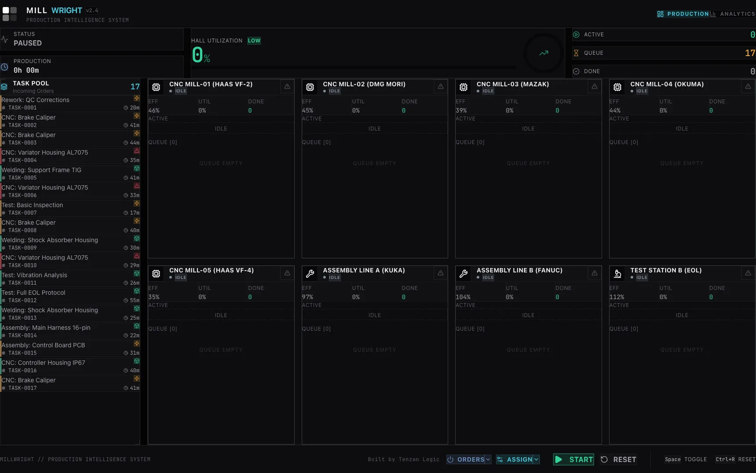Click the wrench icon of Assembly Line A
This screenshot has height=473, width=756.
coord(310,274)
